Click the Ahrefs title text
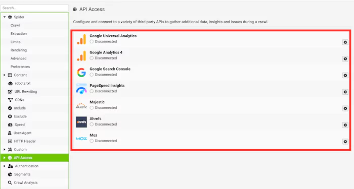This screenshot has height=189, width=354. coord(96,118)
